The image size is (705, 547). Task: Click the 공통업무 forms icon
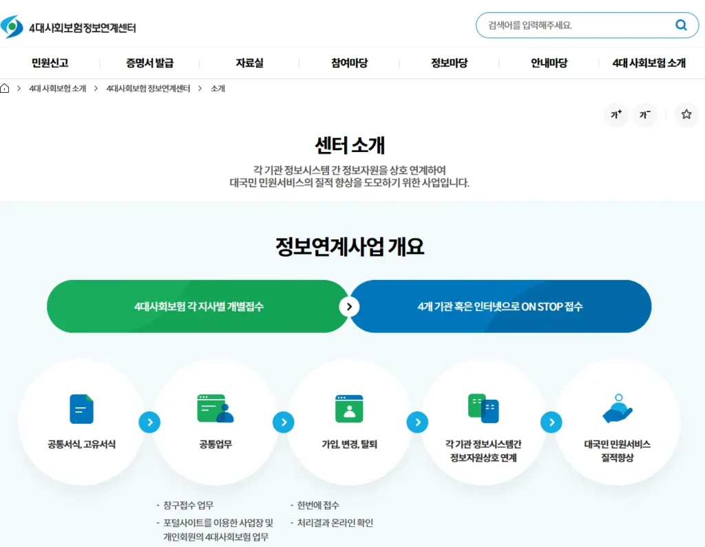pyautogui.click(x=214, y=409)
